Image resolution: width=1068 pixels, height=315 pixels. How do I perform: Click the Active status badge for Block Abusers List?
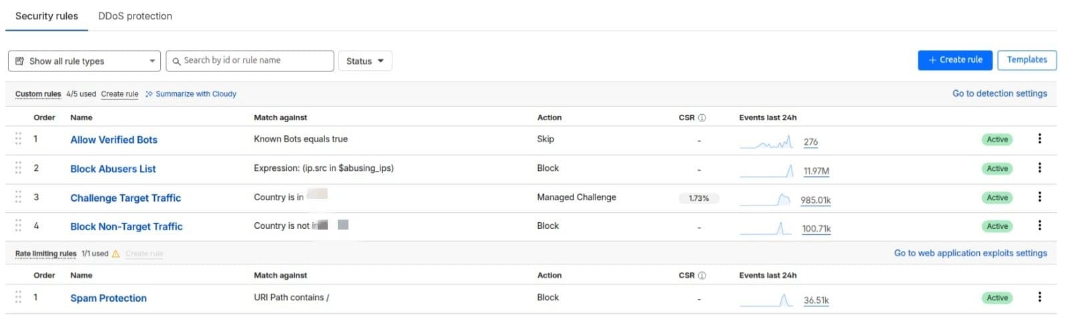(997, 169)
